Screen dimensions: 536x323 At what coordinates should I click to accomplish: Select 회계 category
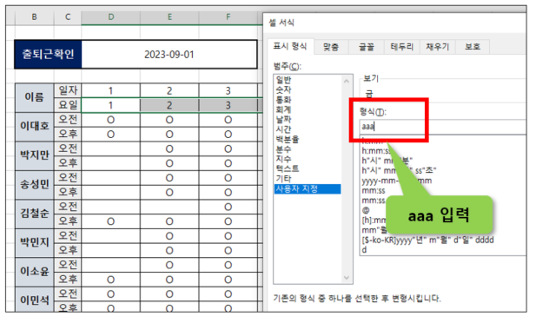coord(283,109)
